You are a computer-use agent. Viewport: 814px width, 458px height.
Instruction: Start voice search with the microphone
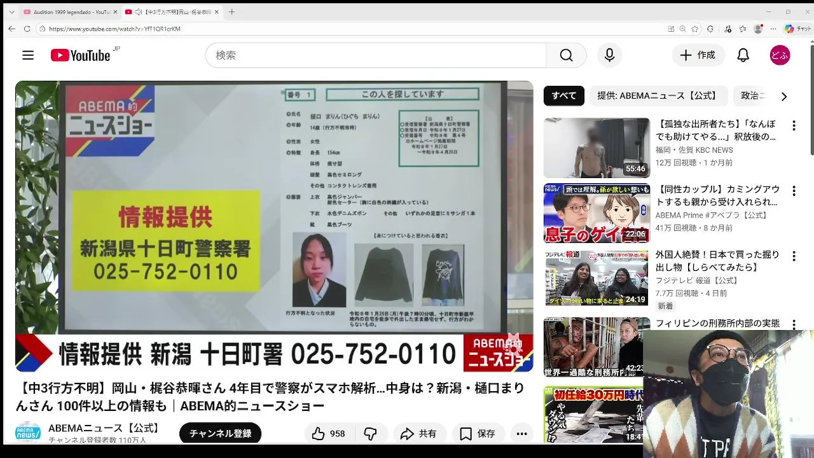point(609,55)
